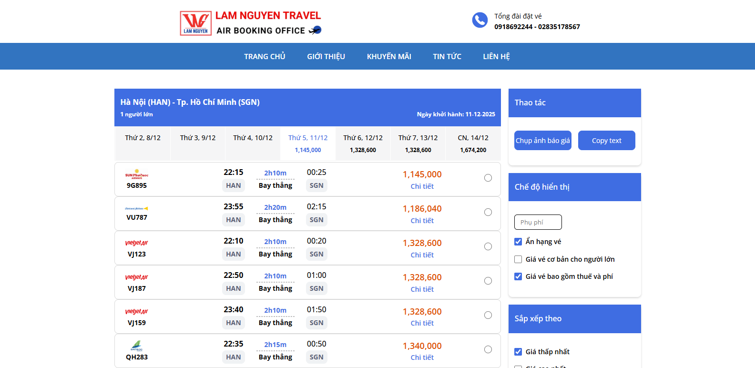The height and width of the screenshot is (368, 755).
Task: Show "Chi tiết" for the 1,340,000 flight
Action: coord(422,358)
